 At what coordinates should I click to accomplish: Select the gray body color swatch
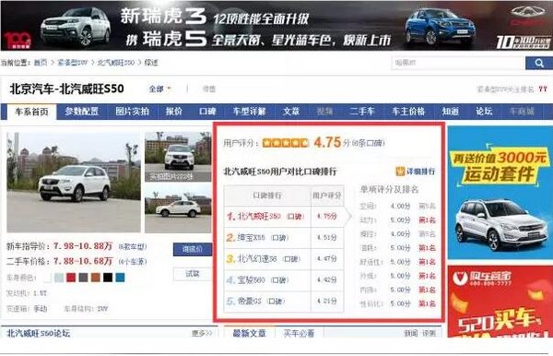pos(83,278)
